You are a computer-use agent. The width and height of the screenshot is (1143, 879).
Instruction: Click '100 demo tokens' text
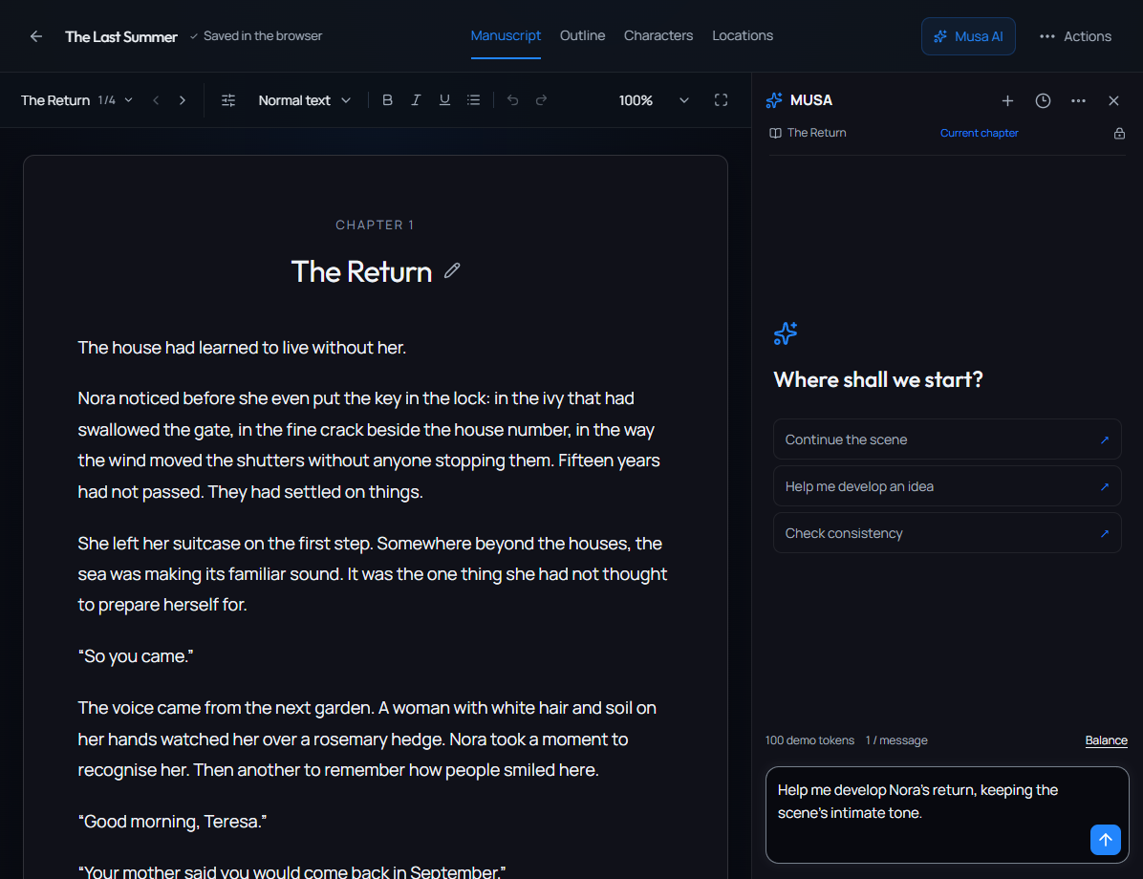click(809, 740)
